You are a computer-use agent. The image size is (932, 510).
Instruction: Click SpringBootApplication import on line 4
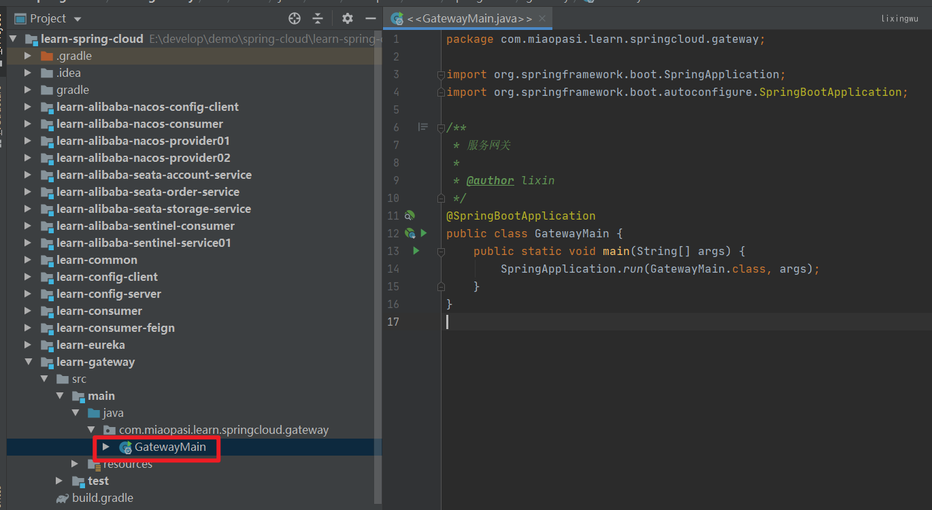(x=830, y=92)
